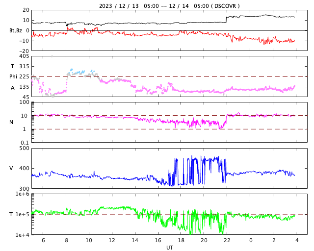Click the 45 tick label
The image size is (314, 251).
tap(26, 97)
